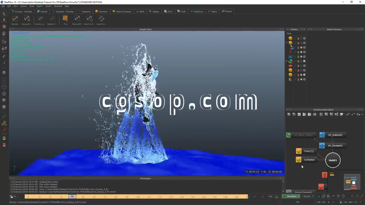Click the eye visibility icon above playback controls
The width and height of the screenshot is (365, 205).
333,196
